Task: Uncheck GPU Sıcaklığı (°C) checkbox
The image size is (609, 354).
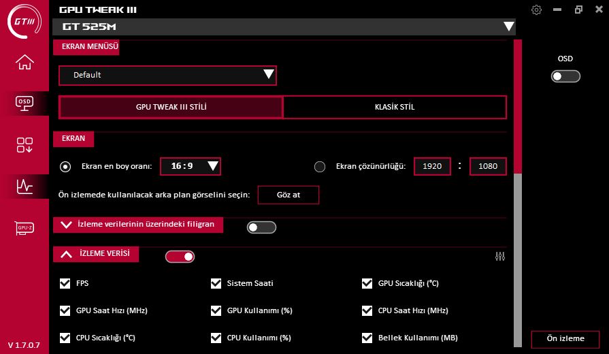Action: pos(367,283)
